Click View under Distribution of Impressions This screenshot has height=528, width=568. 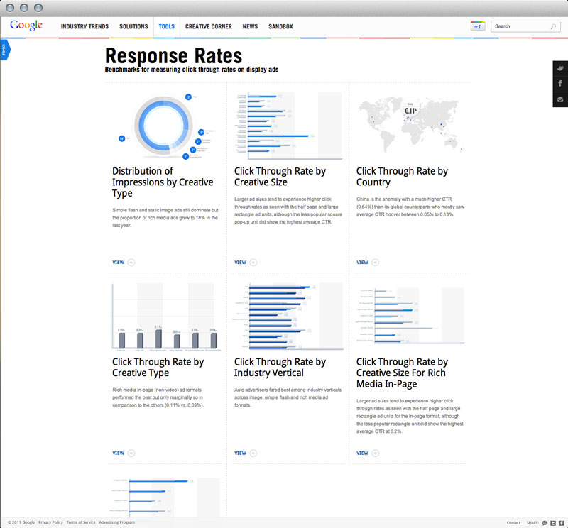[119, 263]
